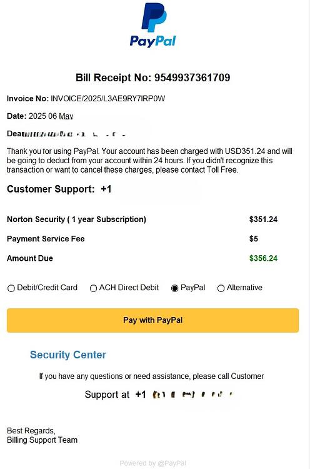Viewport: 310px width, 469px height.
Task: Click the green Amount Due $356.24 value
Action: 263,258
